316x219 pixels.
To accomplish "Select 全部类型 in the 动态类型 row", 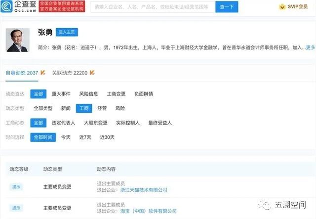I will tap(43, 108).
